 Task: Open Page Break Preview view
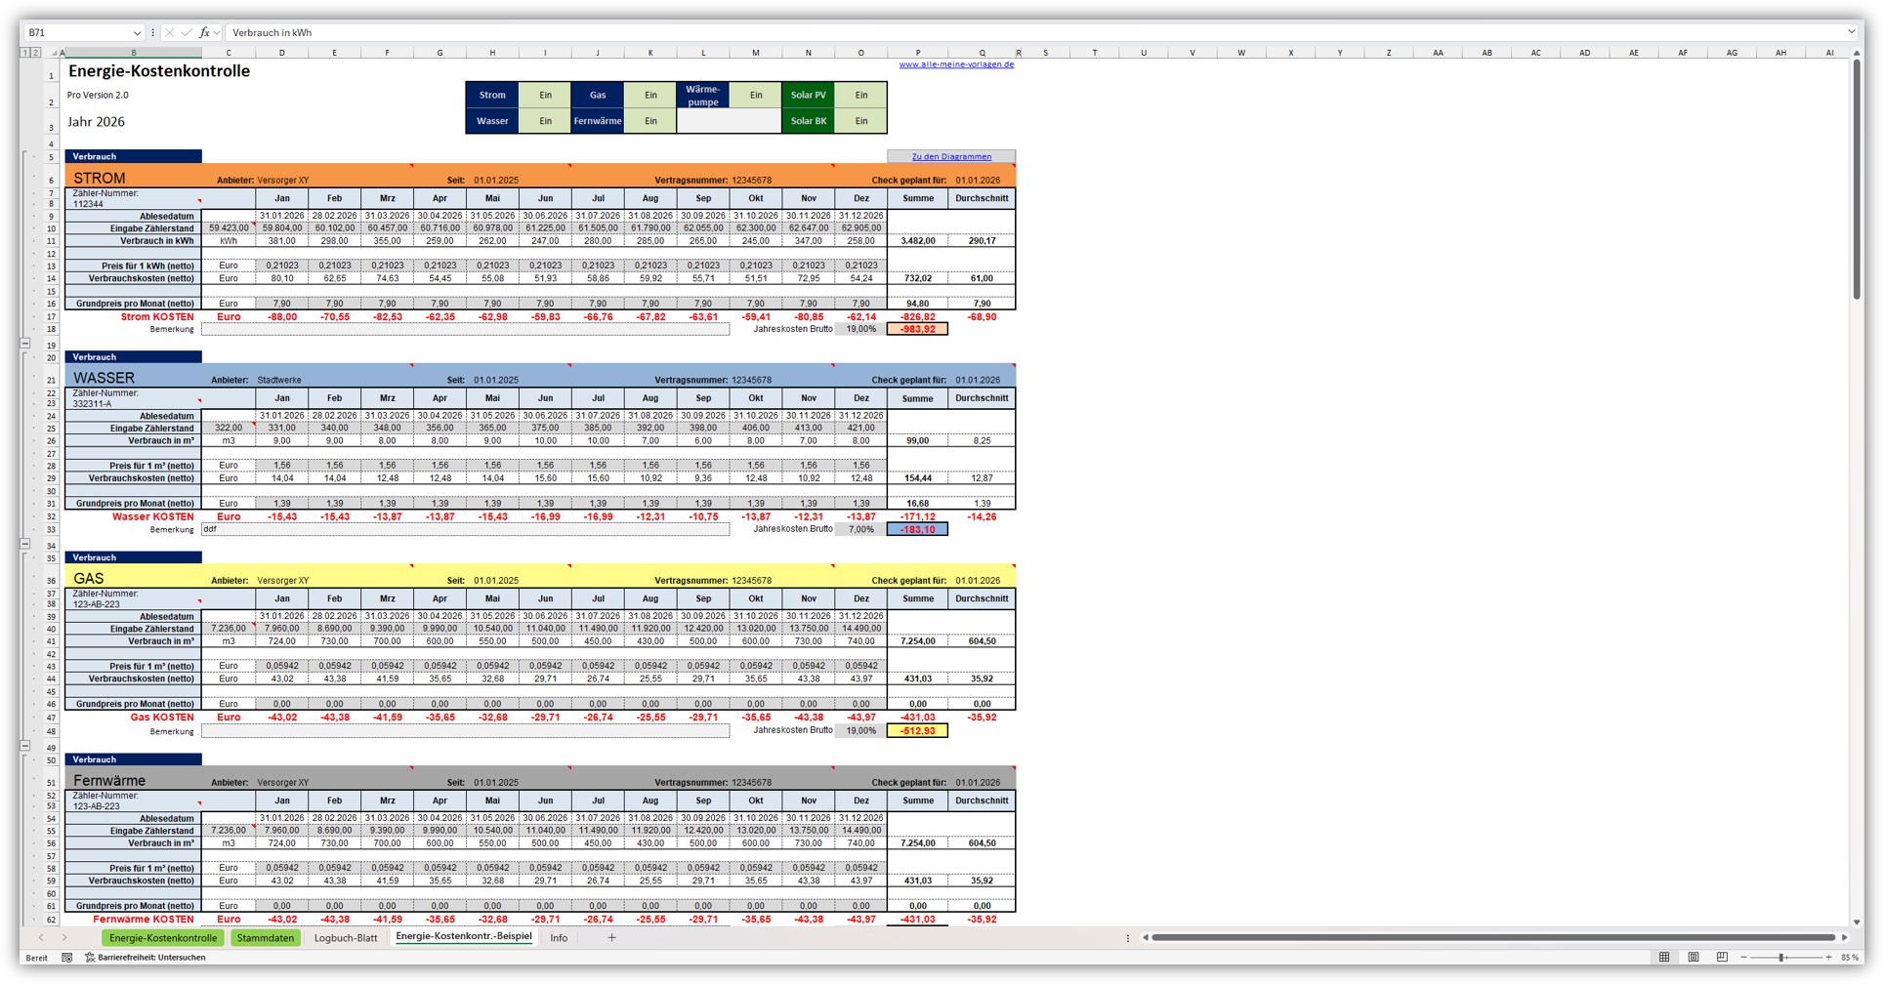[x=1722, y=958]
